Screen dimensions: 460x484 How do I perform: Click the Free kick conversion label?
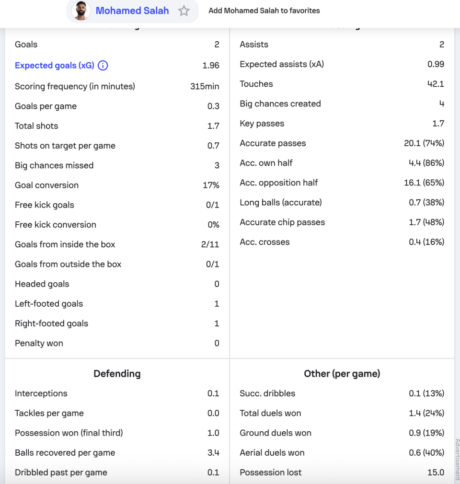click(x=56, y=225)
